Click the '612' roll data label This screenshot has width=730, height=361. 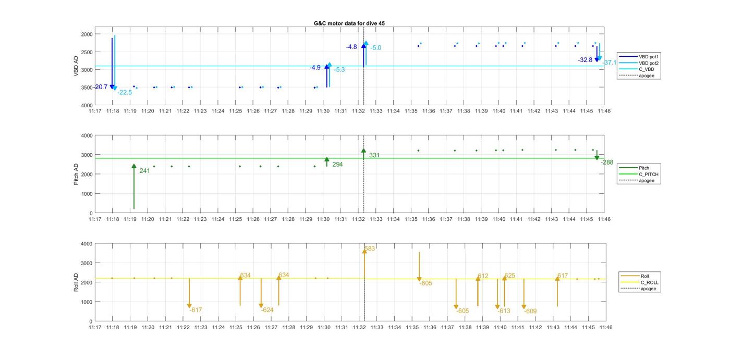[x=483, y=276]
